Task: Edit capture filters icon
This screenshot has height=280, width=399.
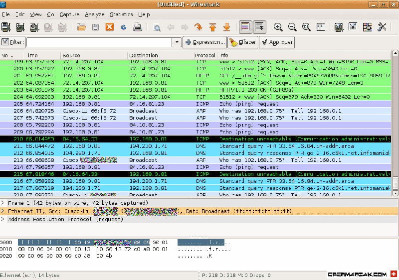Action: [x=339, y=27]
